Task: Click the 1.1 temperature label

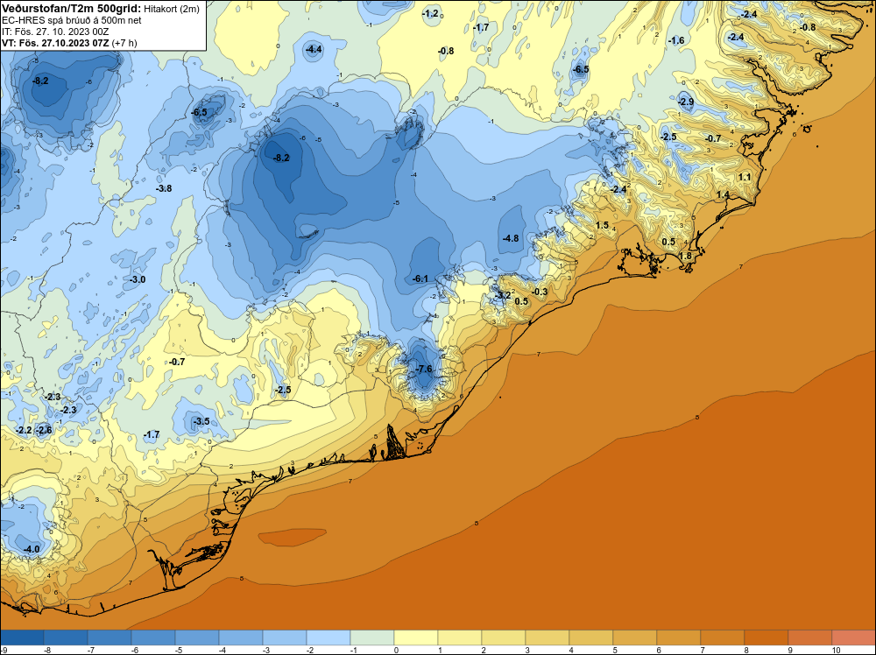Action: tap(745, 177)
